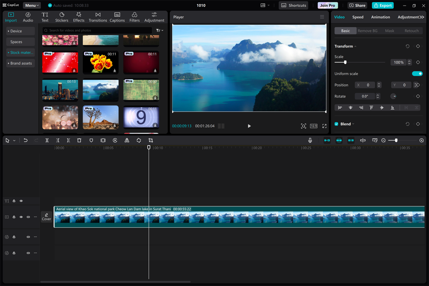Image resolution: width=429 pixels, height=286 pixels.
Task: Open the voiceover recording microphone icon
Action: 310,140
